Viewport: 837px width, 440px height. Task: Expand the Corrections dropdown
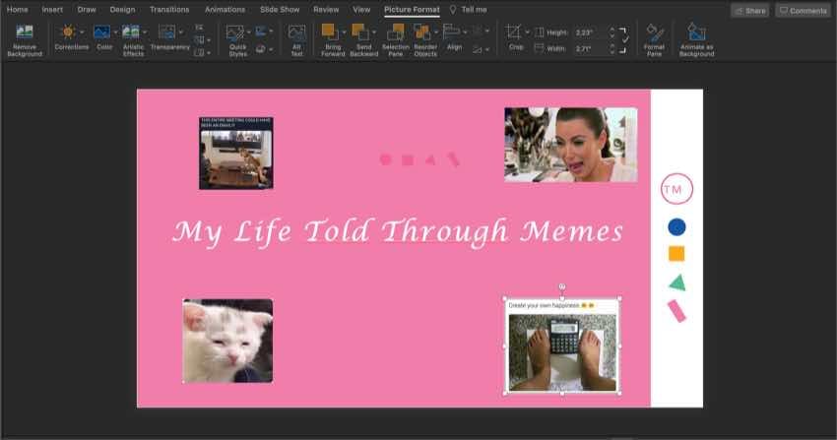click(x=83, y=31)
